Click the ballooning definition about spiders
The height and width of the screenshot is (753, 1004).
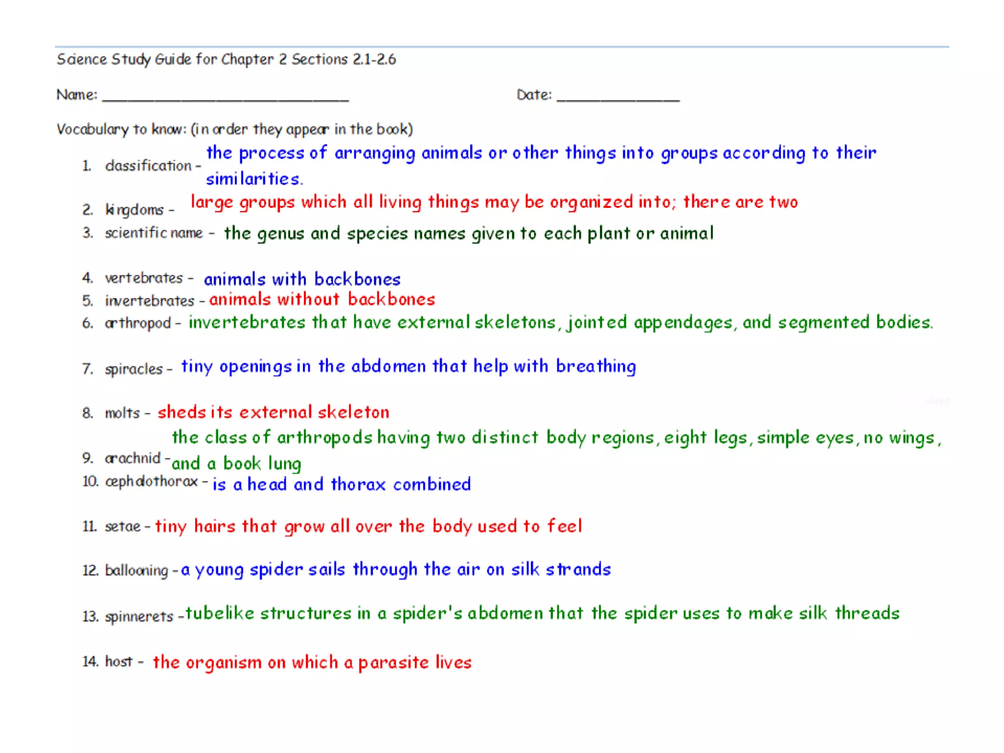[396, 570]
